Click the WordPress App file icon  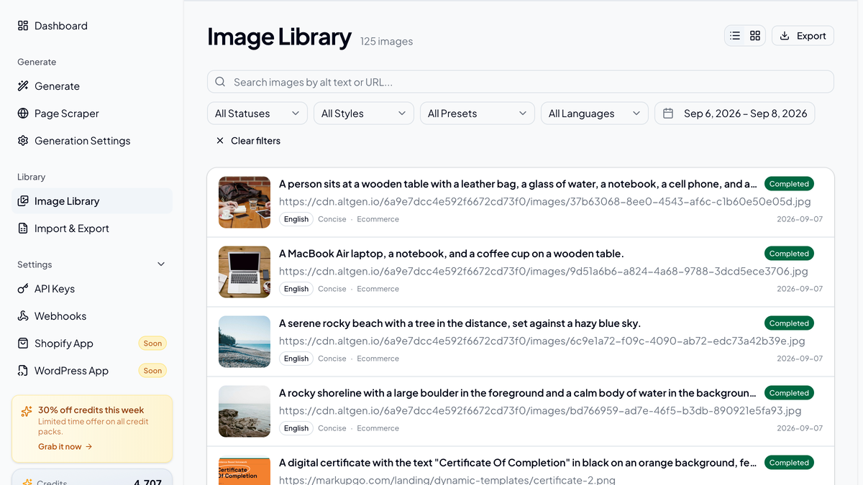(23, 371)
